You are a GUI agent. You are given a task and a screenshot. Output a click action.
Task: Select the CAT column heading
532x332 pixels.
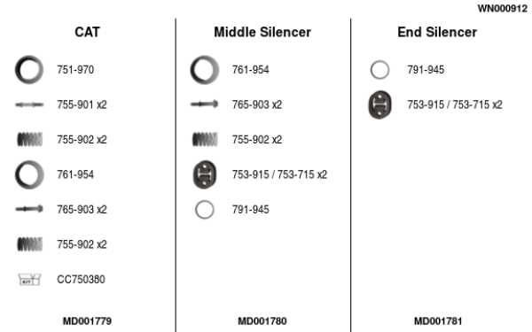87,32
